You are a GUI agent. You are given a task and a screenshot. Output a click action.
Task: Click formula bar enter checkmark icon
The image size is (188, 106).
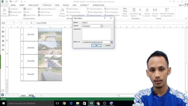tap(27, 23)
